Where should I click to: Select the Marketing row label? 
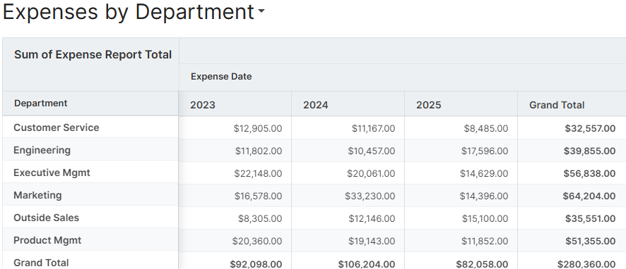[90, 195]
